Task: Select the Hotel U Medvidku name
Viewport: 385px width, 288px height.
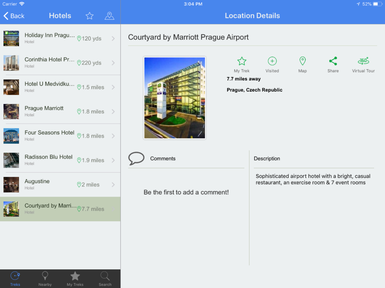Action: pyautogui.click(x=49, y=84)
